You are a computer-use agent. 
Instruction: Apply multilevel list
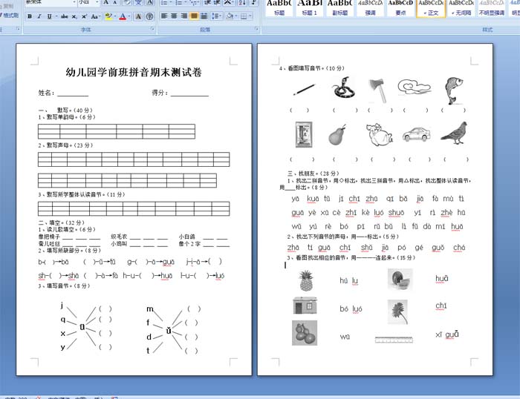pyautogui.click(x=195, y=2)
